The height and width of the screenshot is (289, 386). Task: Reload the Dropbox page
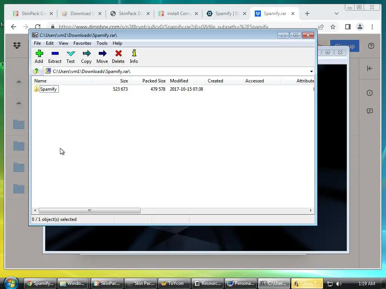click(x=38, y=27)
